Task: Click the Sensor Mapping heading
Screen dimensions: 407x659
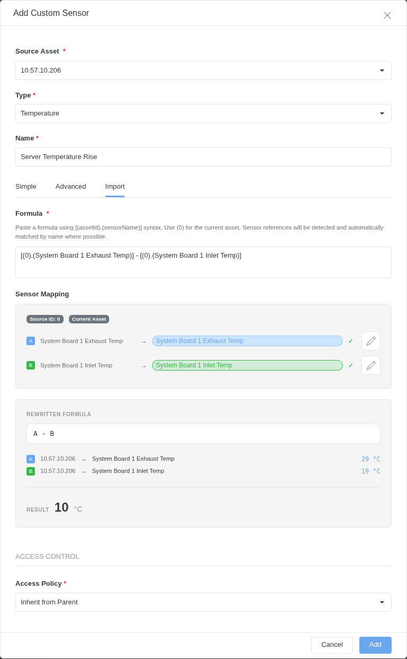Action: click(42, 294)
